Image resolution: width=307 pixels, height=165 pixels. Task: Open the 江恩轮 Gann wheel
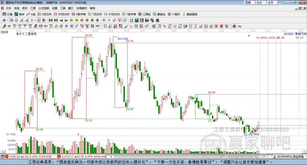pos(145,14)
